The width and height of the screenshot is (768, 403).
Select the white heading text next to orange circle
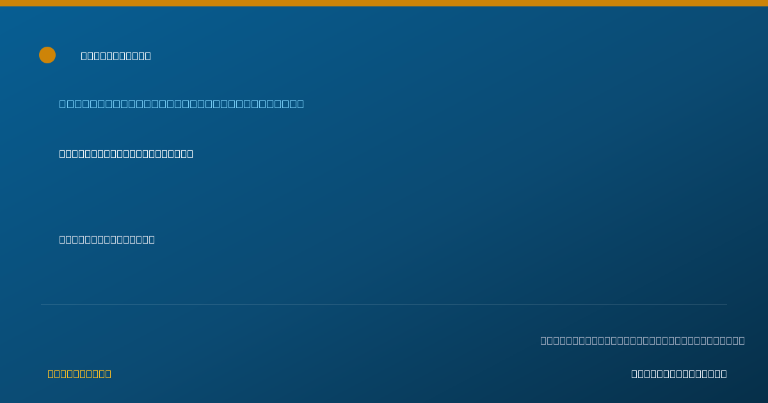click(x=116, y=56)
